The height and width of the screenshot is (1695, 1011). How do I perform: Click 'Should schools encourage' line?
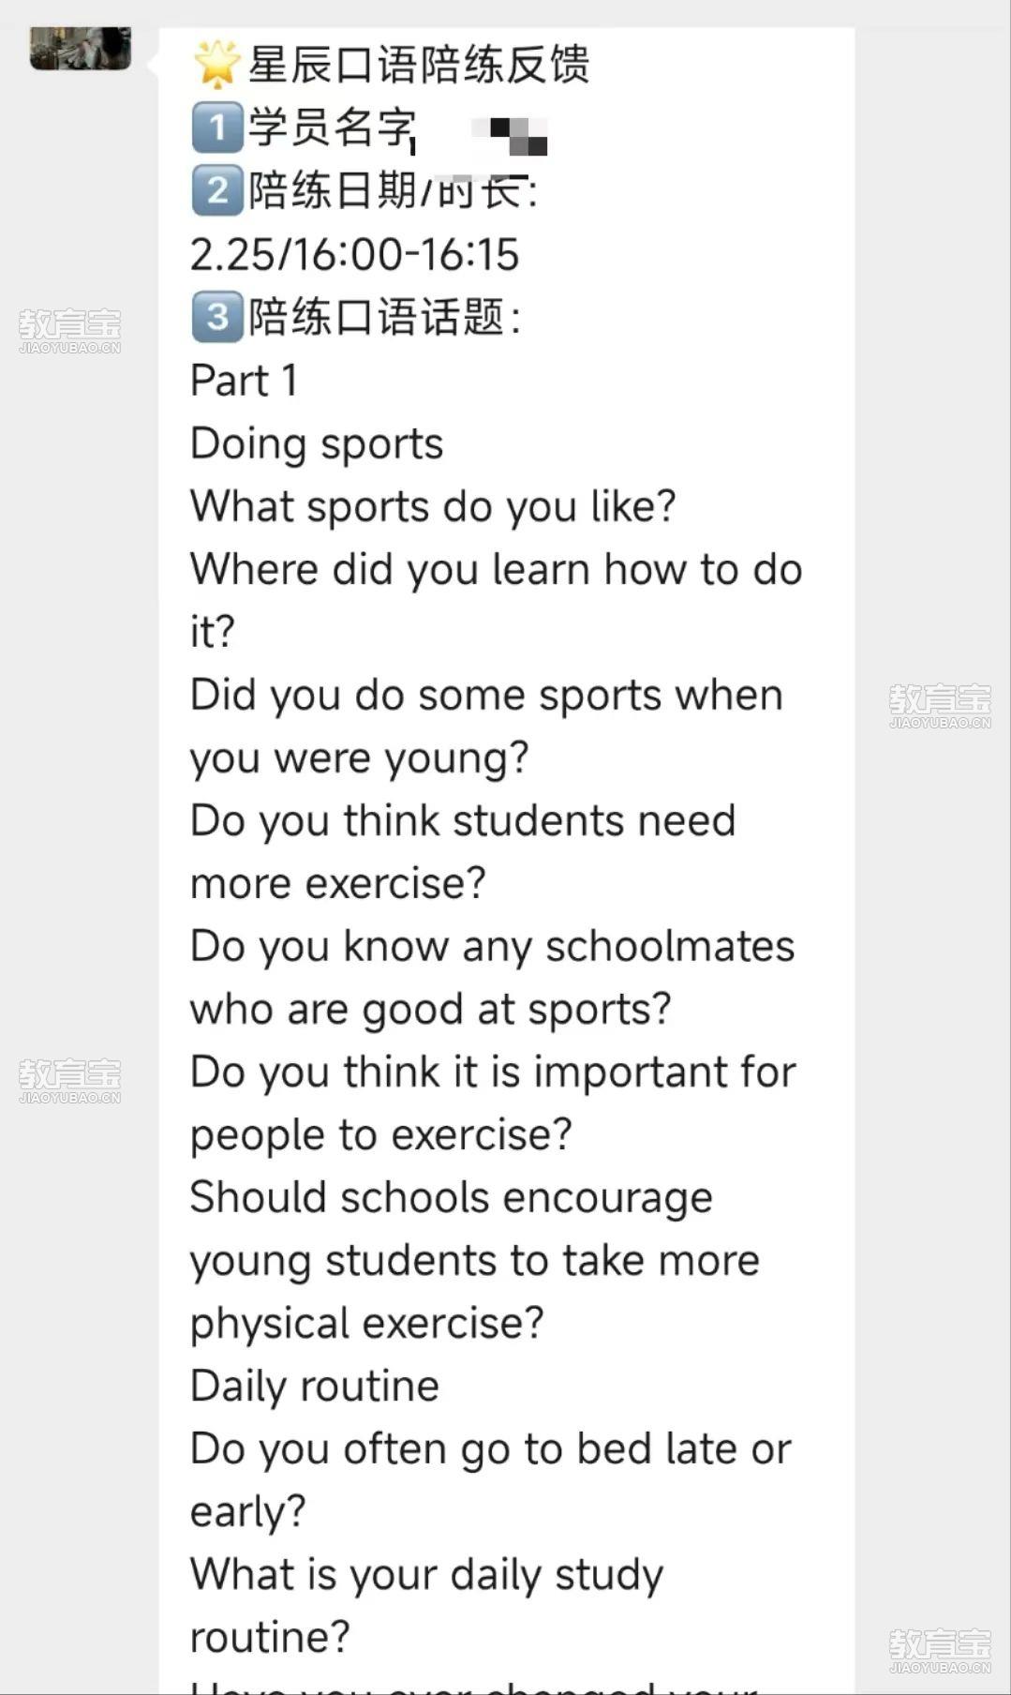click(452, 1198)
